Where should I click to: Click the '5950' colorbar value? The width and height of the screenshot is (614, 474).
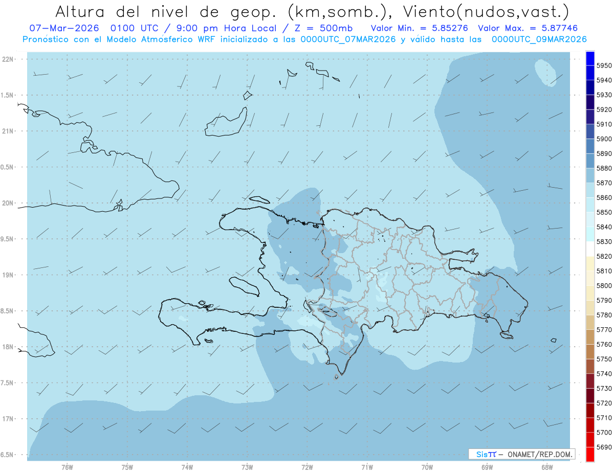(x=604, y=66)
